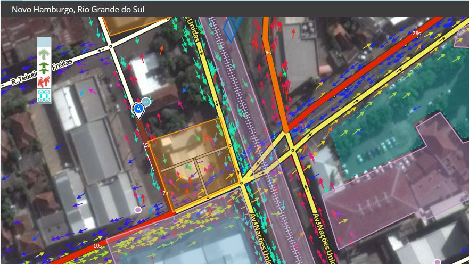Click the Novo Hamburgo, Rio Grande do Sul title
The width and height of the screenshot is (469, 264).
click(x=78, y=9)
